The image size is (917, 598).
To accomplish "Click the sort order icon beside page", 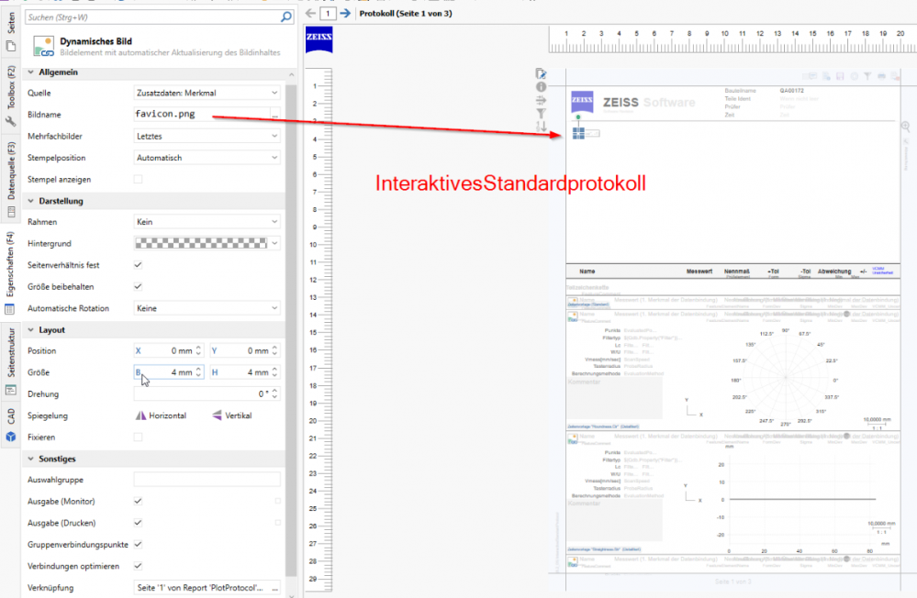I will pos(542,126).
